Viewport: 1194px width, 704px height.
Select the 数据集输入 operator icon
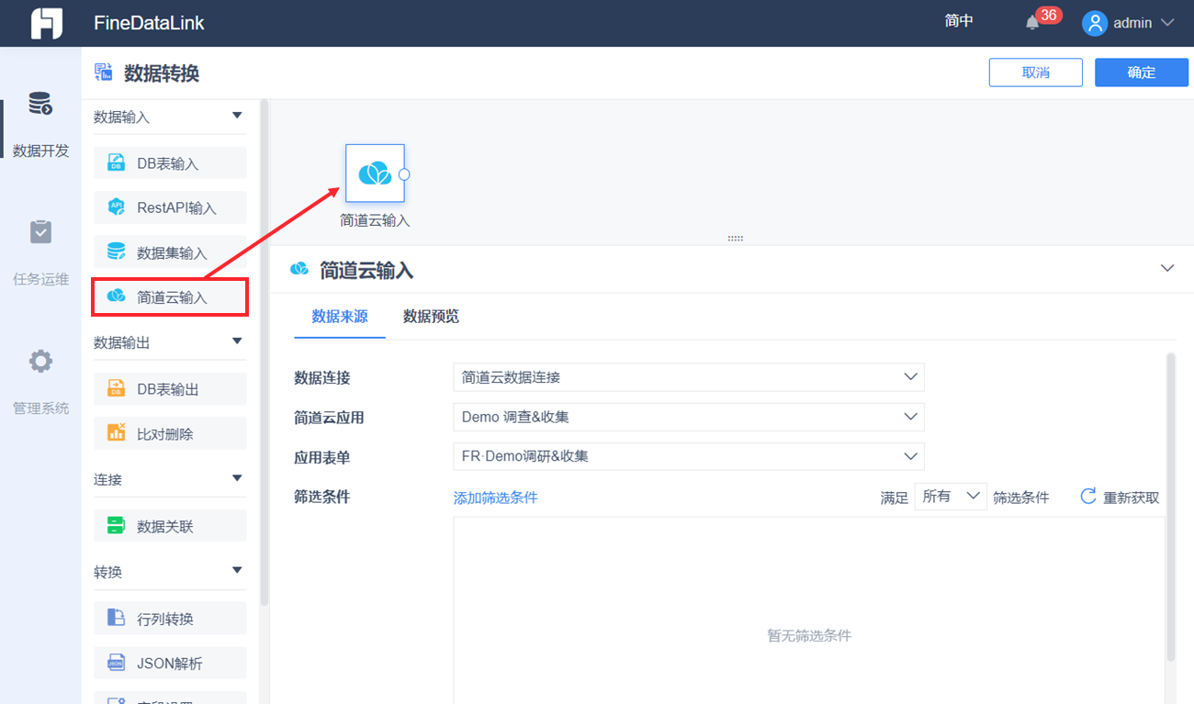116,252
